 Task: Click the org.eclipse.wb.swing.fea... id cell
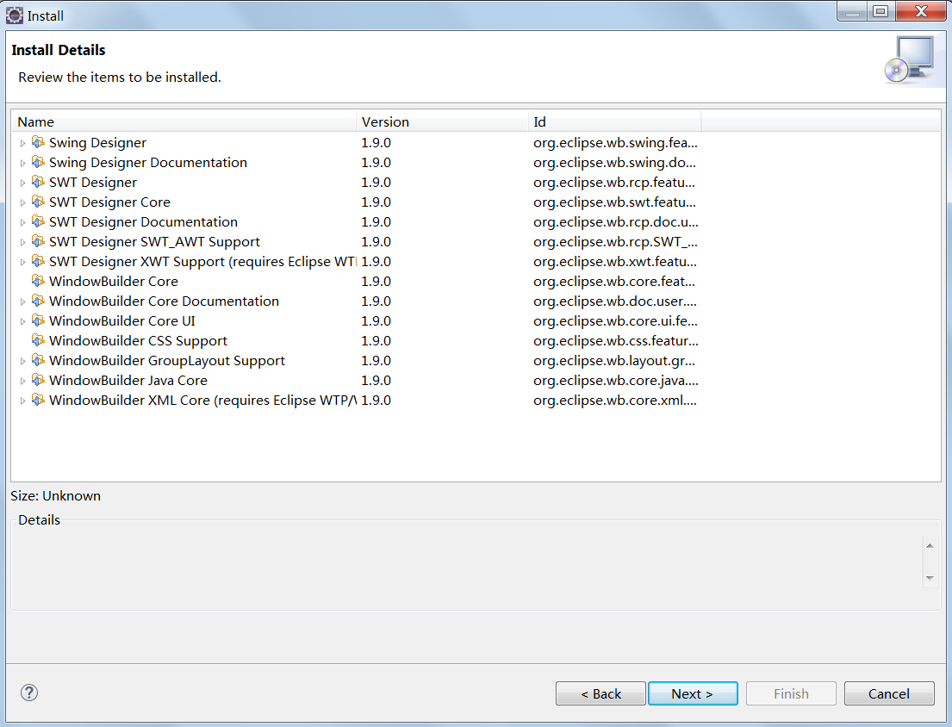click(615, 143)
